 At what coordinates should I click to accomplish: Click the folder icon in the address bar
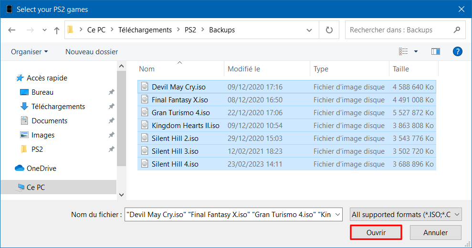tap(71, 30)
